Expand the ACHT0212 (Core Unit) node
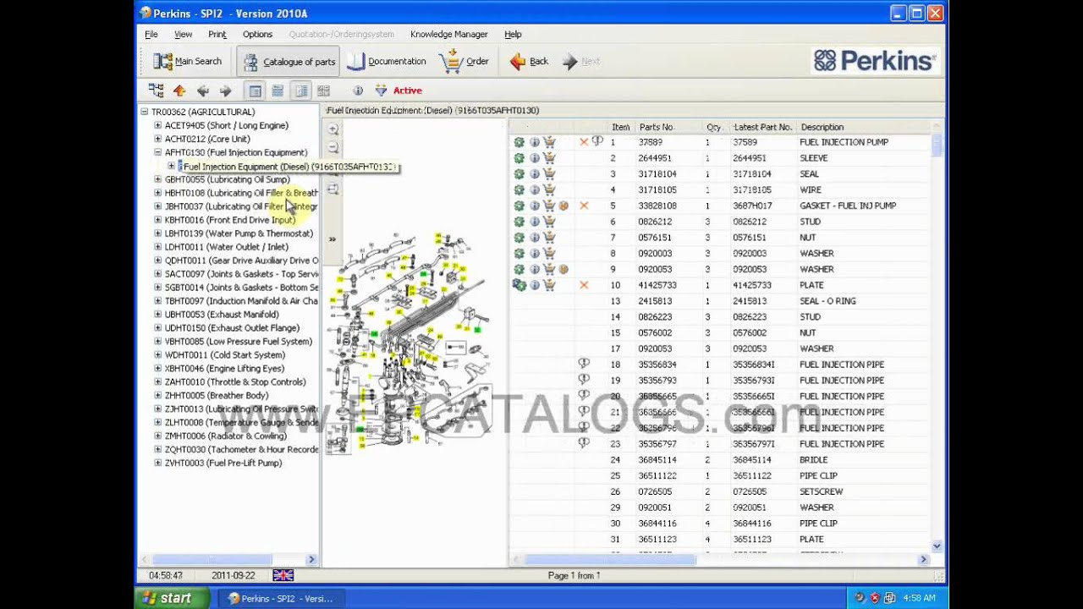Screen dimensions: 1083x609 coord(157,139)
